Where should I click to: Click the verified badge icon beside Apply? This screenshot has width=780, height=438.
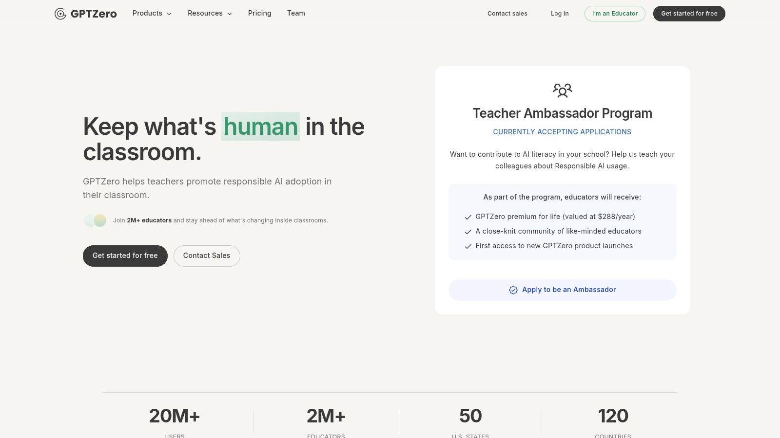coord(513,290)
